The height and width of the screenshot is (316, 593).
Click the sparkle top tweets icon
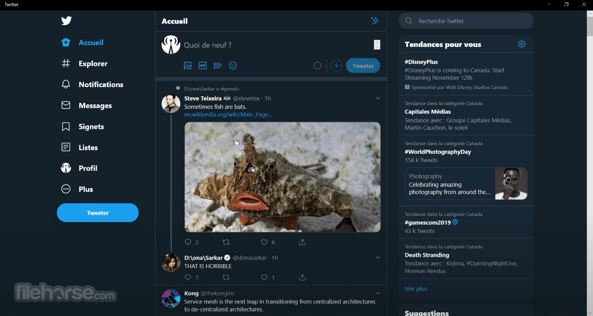(x=375, y=21)
